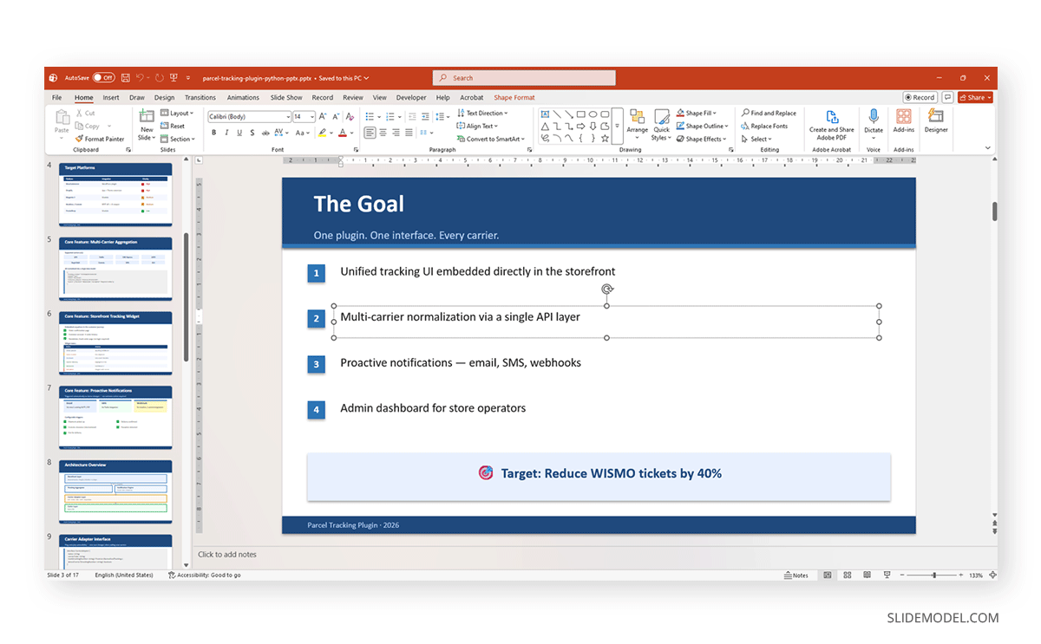Switch to the Shape Format tab

click(514, 98)
